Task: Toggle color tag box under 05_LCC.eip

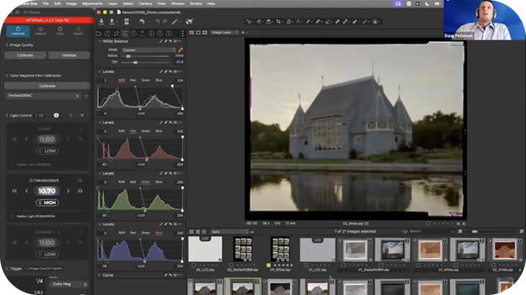Action: pos(194,265)
